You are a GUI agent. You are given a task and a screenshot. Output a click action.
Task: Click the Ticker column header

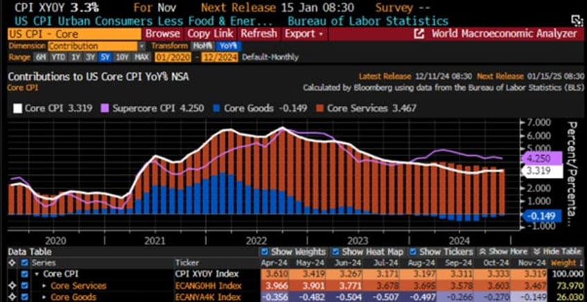[x=187, y=263]
